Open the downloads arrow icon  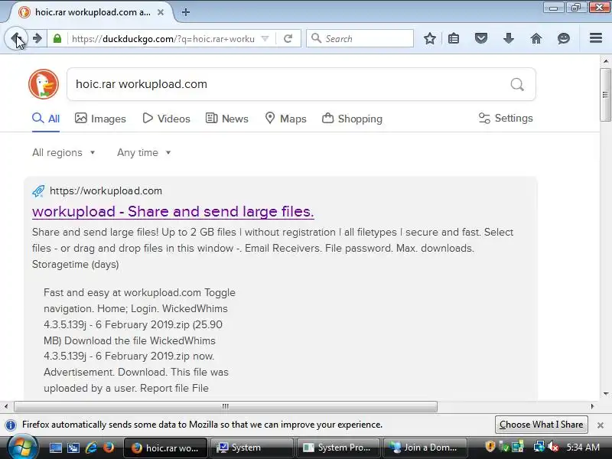click(x=508, y=38)
